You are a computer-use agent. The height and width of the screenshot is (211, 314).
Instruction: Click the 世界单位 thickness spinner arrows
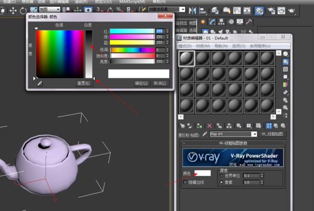coord(262,175)
